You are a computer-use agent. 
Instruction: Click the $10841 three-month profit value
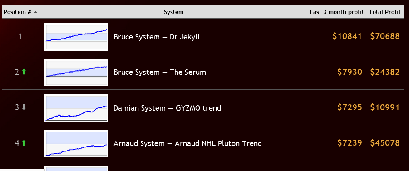tap(347, 36)
